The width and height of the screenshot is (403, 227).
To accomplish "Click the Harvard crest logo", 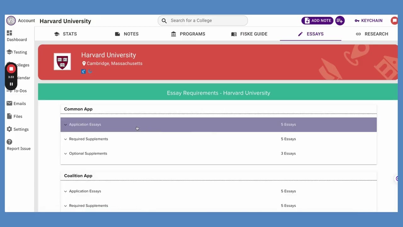I will tap(62, 61).
